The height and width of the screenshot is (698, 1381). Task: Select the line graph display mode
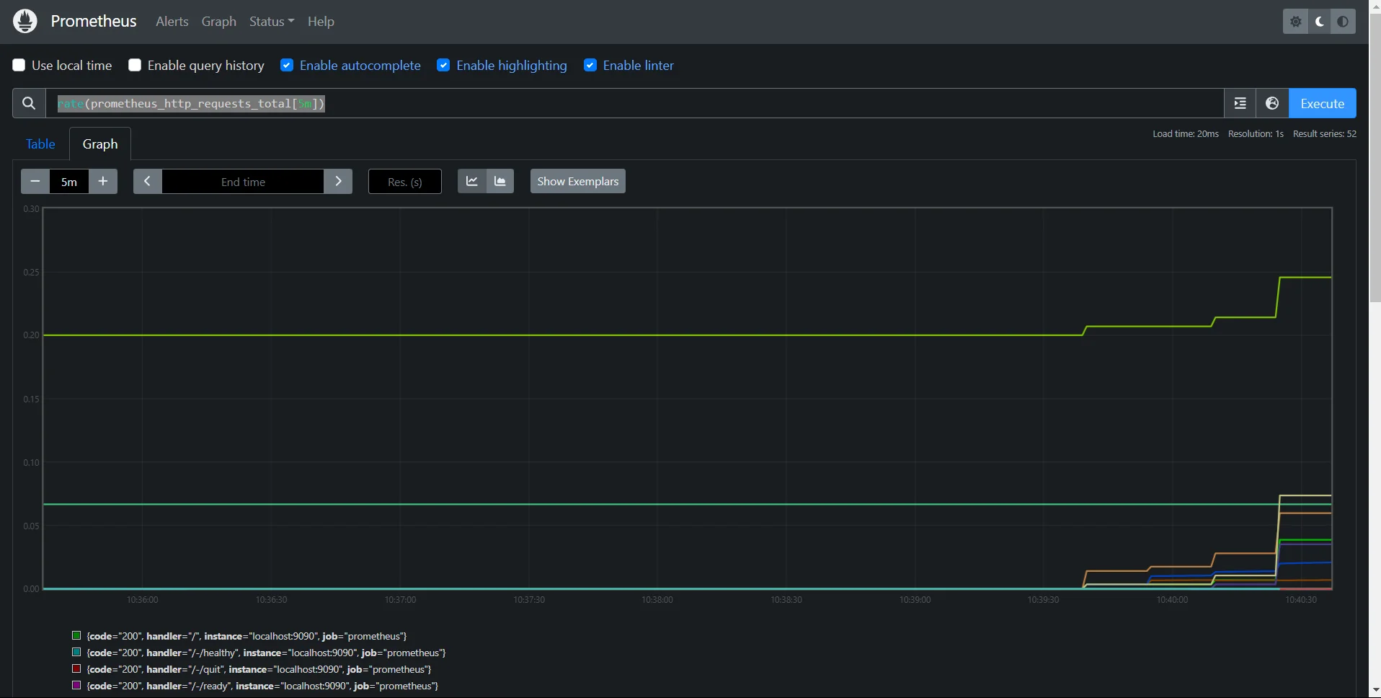[472, 181]
